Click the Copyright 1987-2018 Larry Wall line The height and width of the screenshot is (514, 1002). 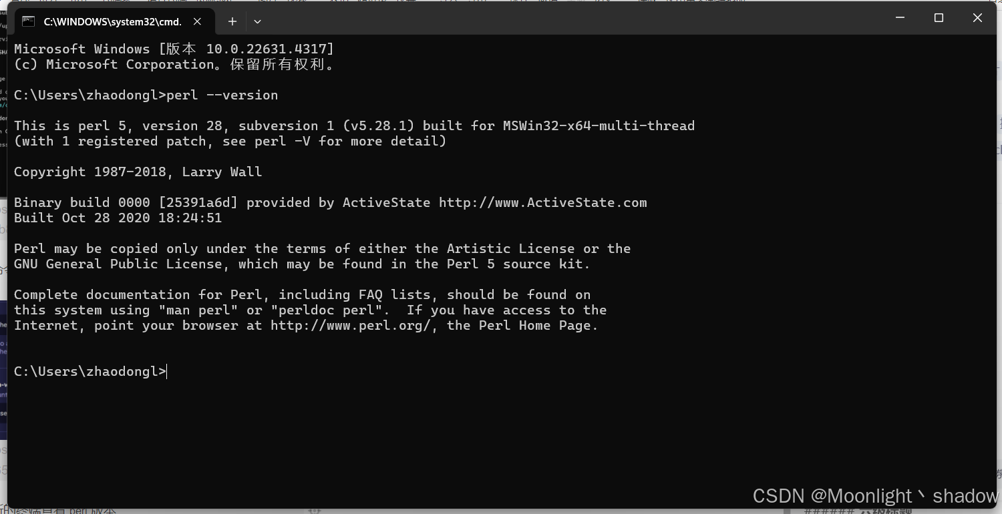tap(137, 172)
